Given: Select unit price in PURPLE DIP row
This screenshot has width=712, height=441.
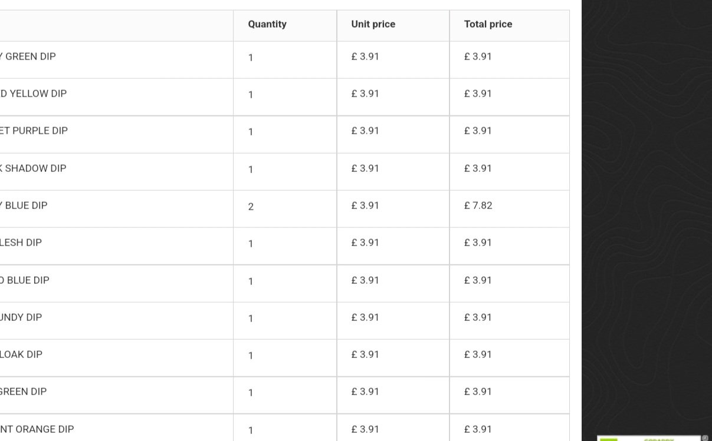Looking at the screenshot, I should point(365,131).
